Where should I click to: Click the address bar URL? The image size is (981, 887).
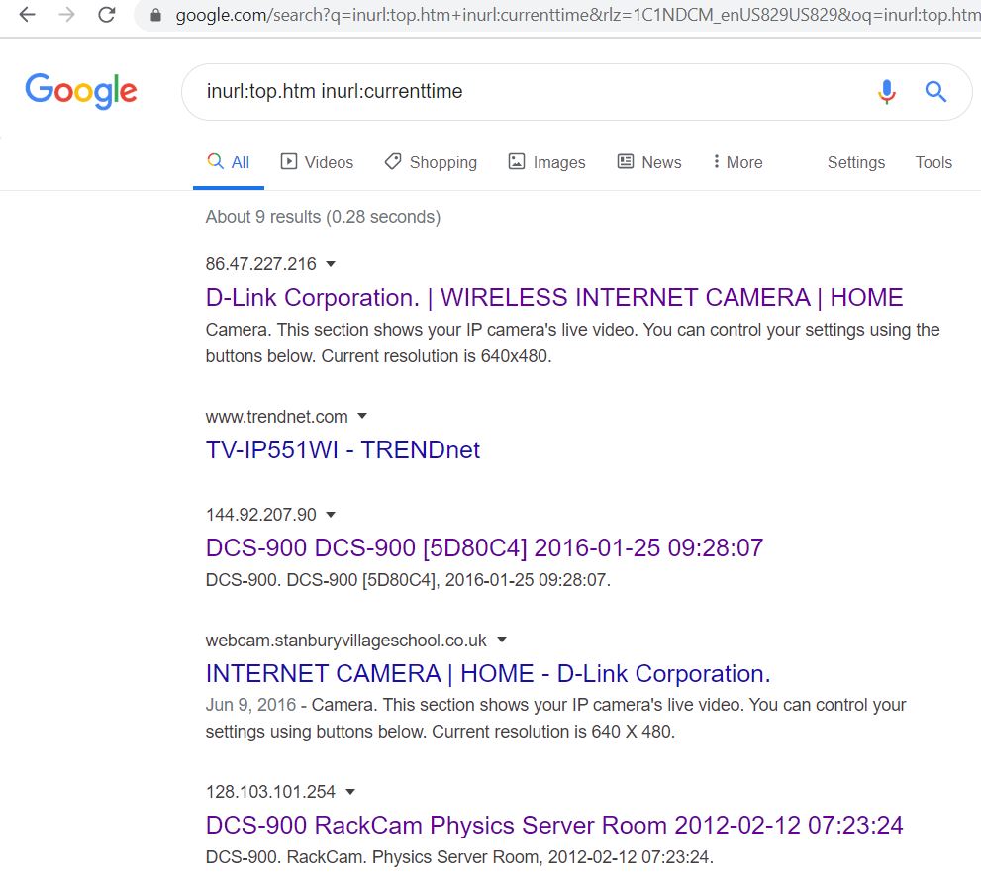577,15
